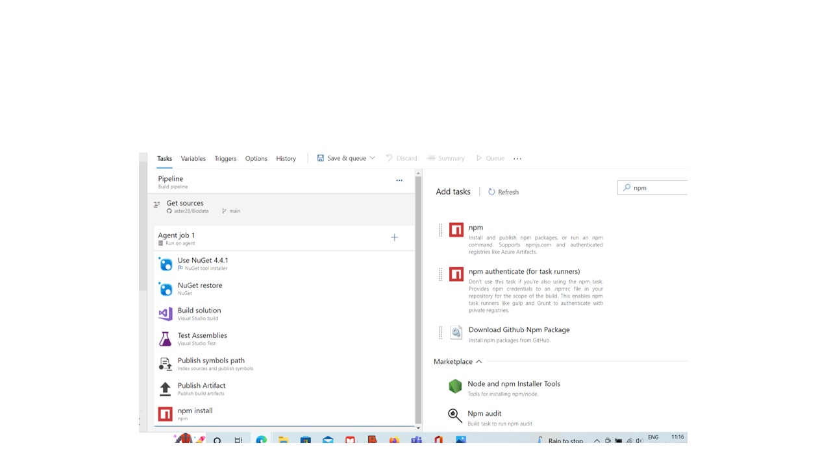Click the Publish Artifact upload icon
Viewport: 831px width, 467px height.
166,389
